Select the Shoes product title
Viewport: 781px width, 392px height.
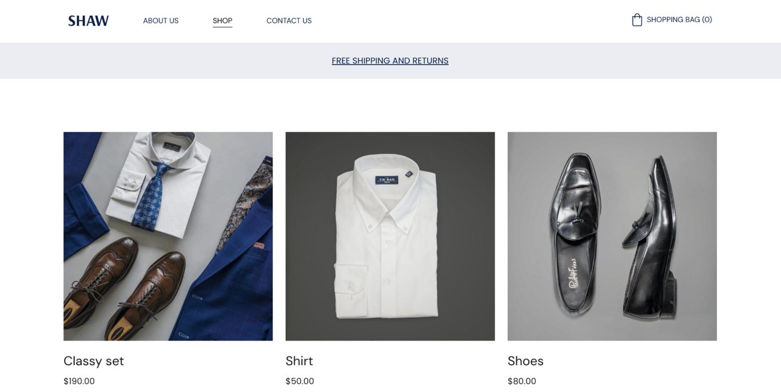525,361
